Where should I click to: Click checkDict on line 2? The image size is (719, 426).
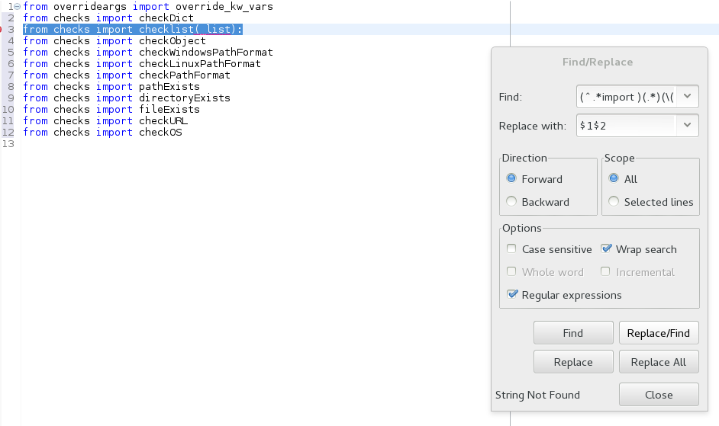166,18
